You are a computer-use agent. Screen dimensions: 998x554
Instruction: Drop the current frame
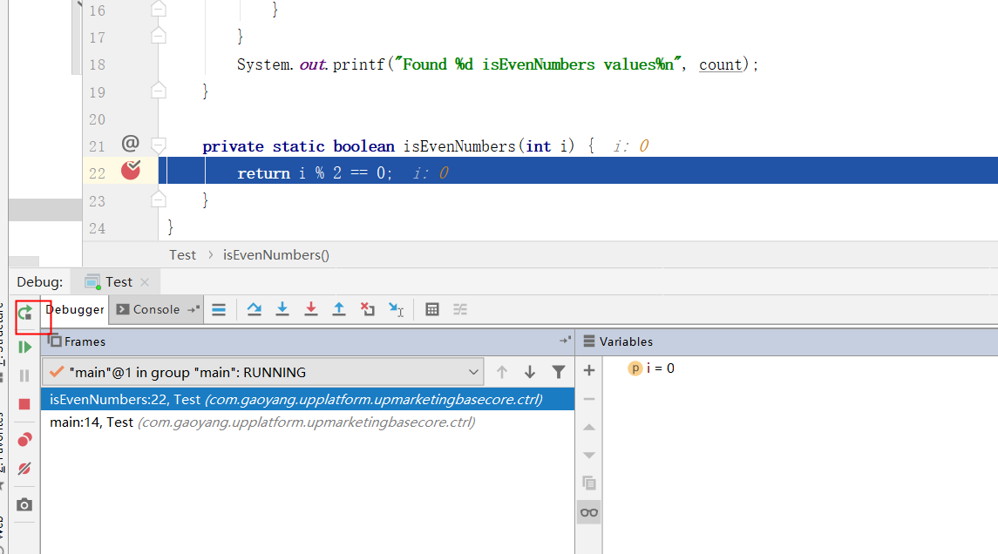367,310
